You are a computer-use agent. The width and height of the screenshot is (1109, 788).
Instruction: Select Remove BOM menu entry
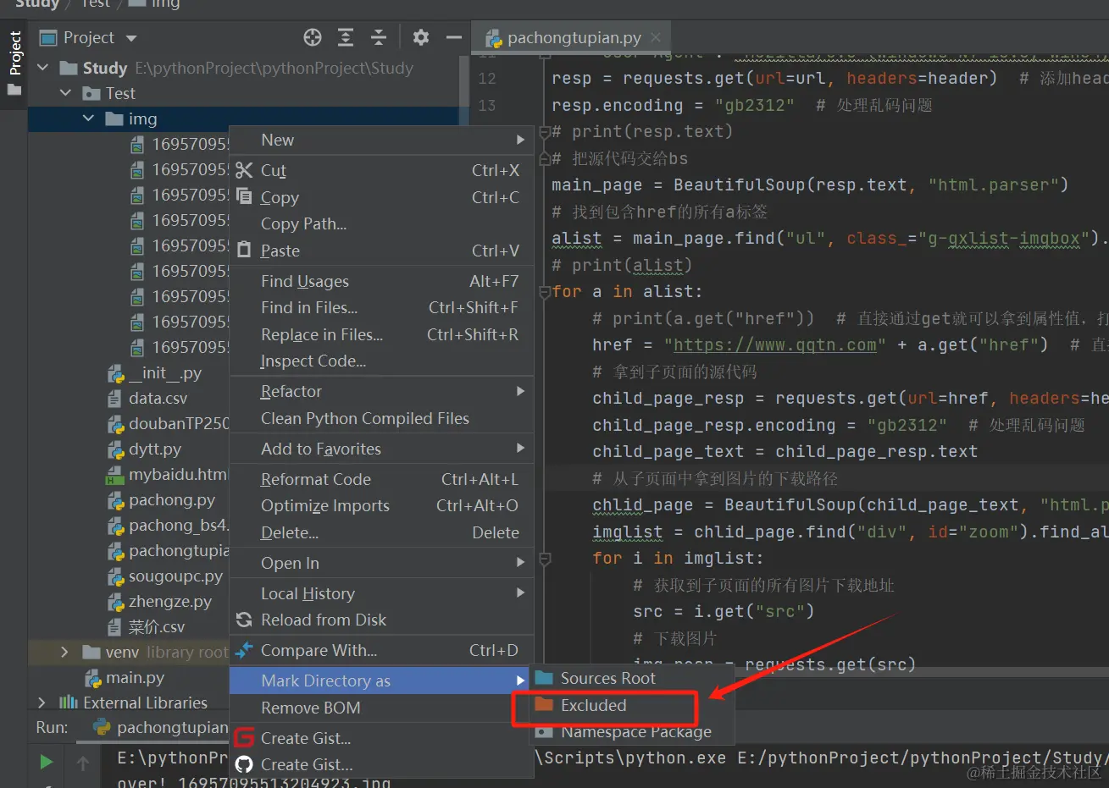[x=381, y=708]
